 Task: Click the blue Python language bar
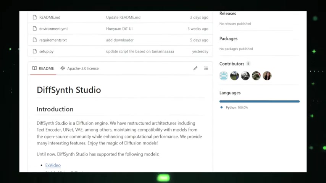(x=260, y=101)
